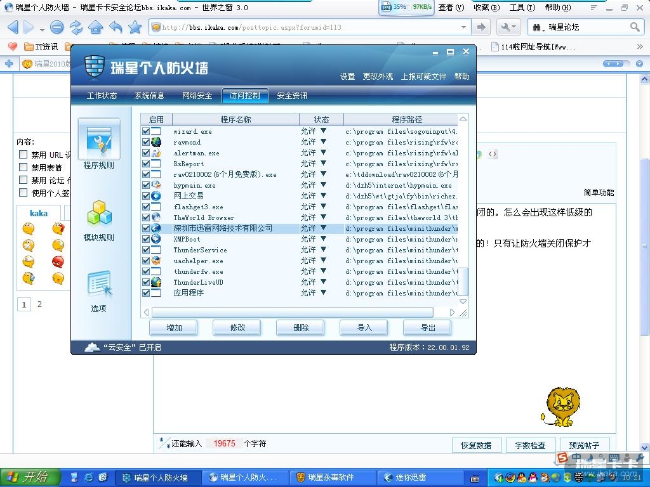Click the Internet Explorer quick launch icon in taskbar
The image size is (650, 487).
coord(88,477)
